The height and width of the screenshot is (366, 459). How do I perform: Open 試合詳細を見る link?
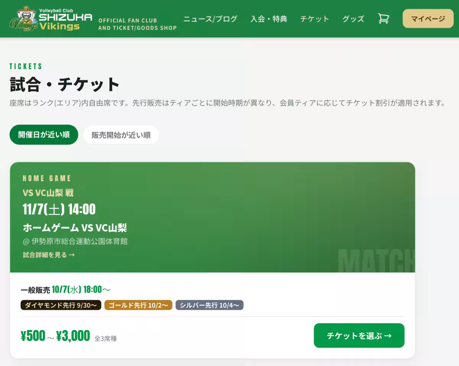tap(49, 255)
